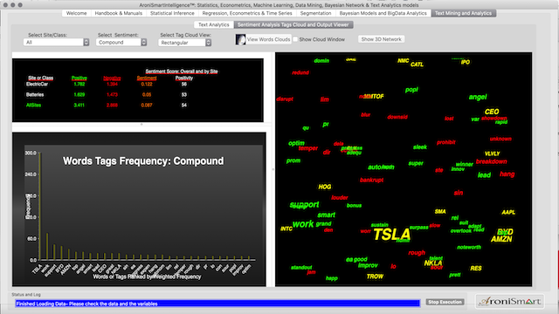The image size is (559, 314).
Task: Click the TSLA bar in frequency chart
Action: tap(40, 206)
